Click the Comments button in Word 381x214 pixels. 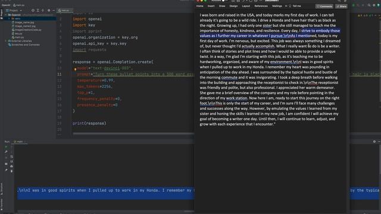(x=324, y=7)
